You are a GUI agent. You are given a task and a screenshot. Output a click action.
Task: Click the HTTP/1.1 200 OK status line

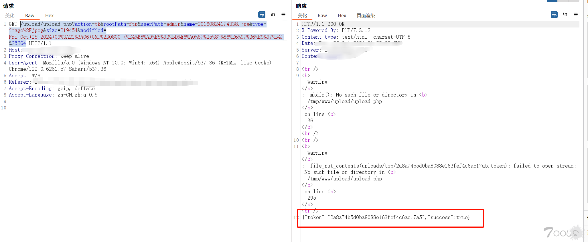pos(323,24)
